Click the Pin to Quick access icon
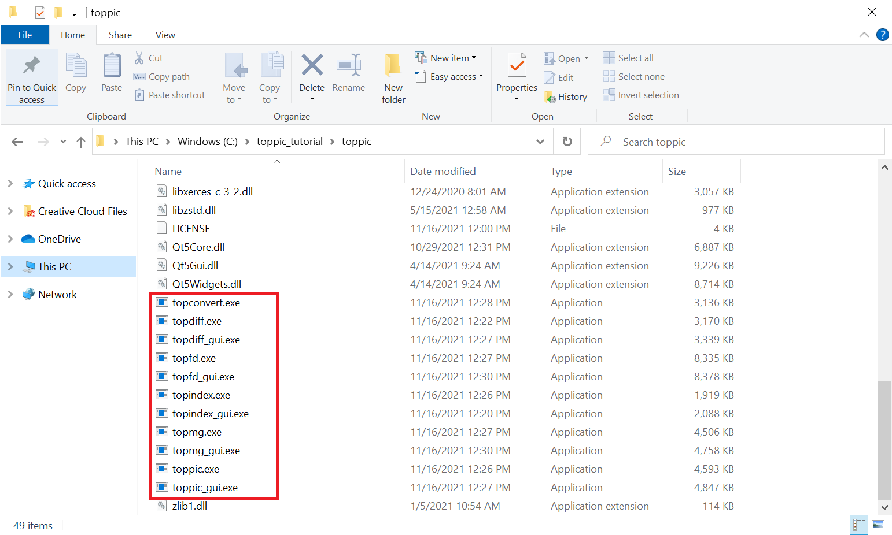 tap(32, 66)
